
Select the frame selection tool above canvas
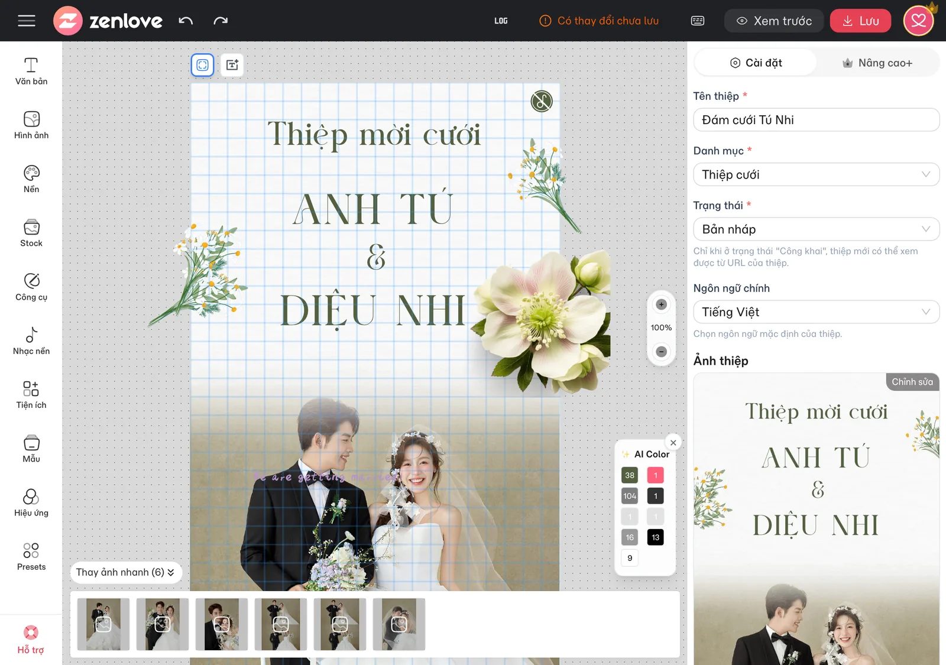(x=202, y=65)
